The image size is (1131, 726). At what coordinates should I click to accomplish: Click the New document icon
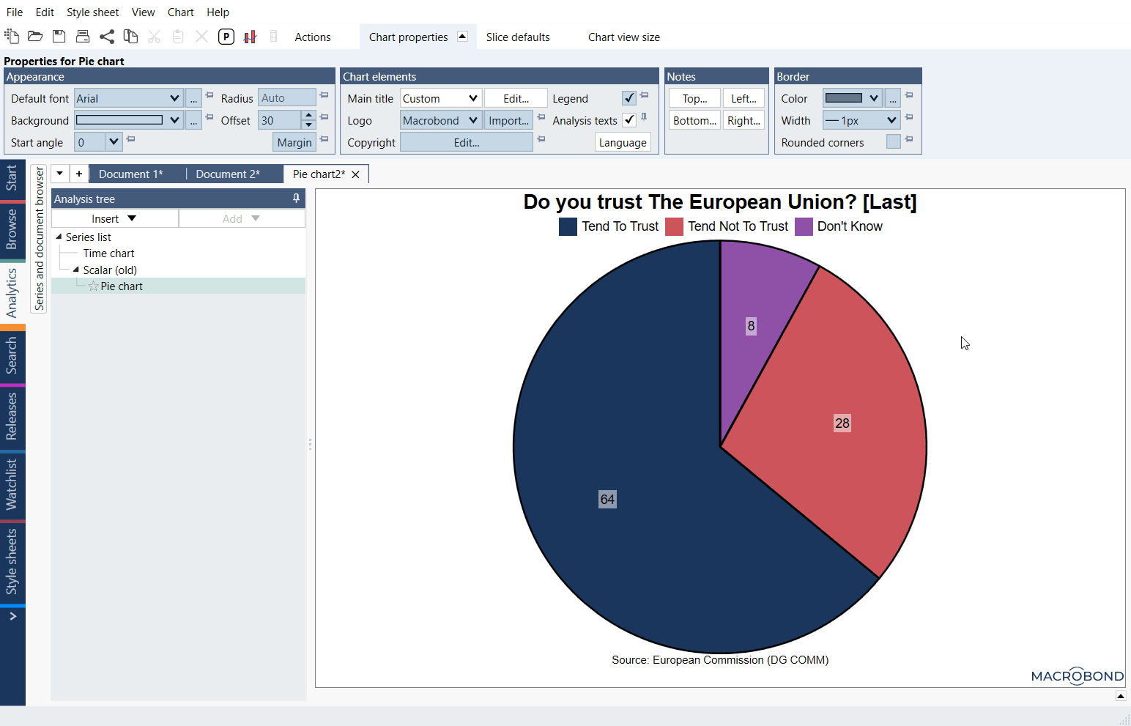click(12, 36)
